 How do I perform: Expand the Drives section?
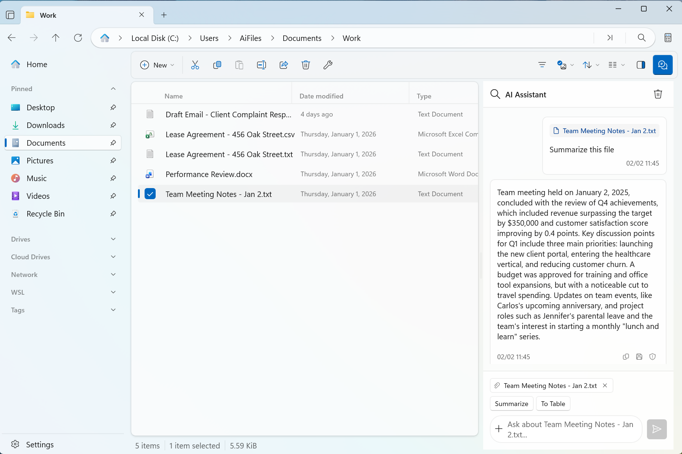[x=113, y=239]
